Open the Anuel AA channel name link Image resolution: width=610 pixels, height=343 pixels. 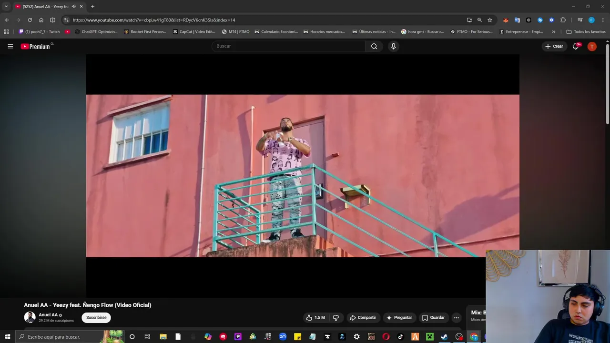48,315
